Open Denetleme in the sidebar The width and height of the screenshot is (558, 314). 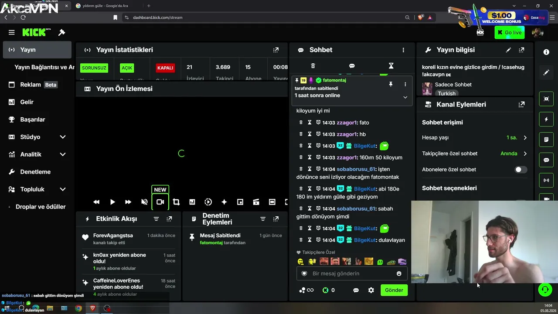point(37,172)
